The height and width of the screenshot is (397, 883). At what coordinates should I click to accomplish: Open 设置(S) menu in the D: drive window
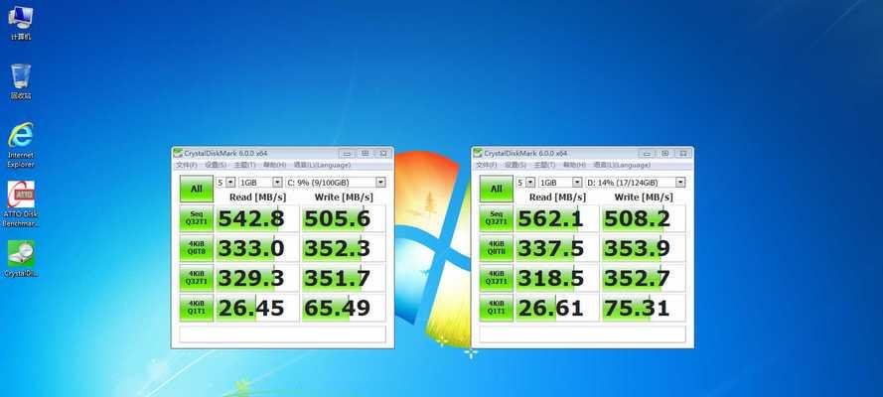pos(515,166)
